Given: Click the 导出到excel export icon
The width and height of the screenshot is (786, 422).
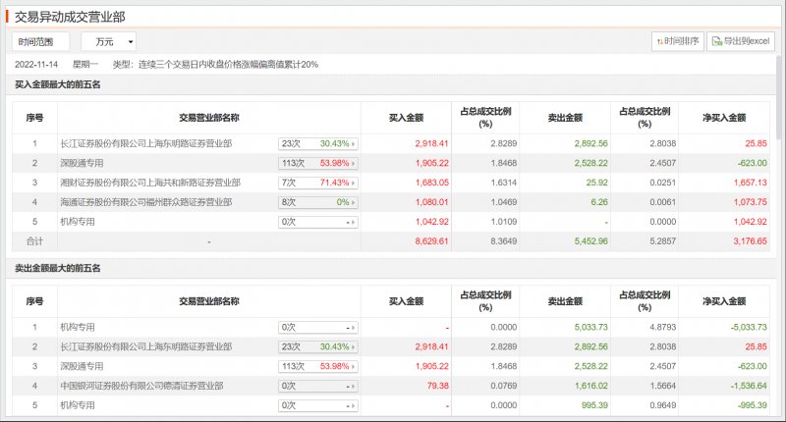Looking at the screenshot, I should (742, 41).
